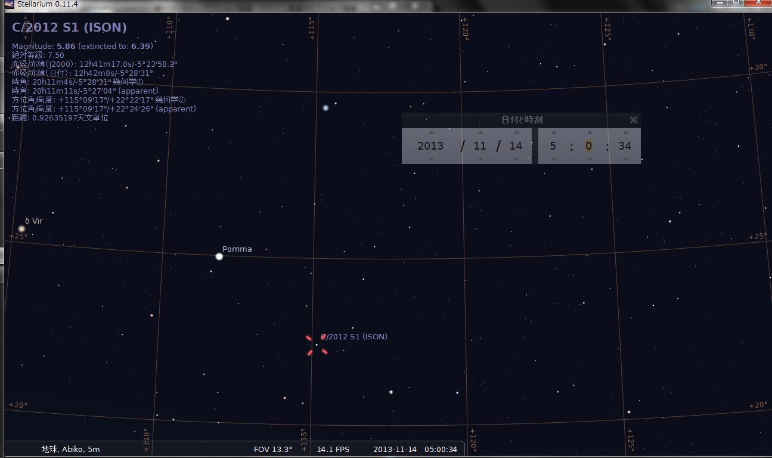Select the year field 2013
This screenshot has height=458, width=772.
pyautogui.click(x=430, y=146)
